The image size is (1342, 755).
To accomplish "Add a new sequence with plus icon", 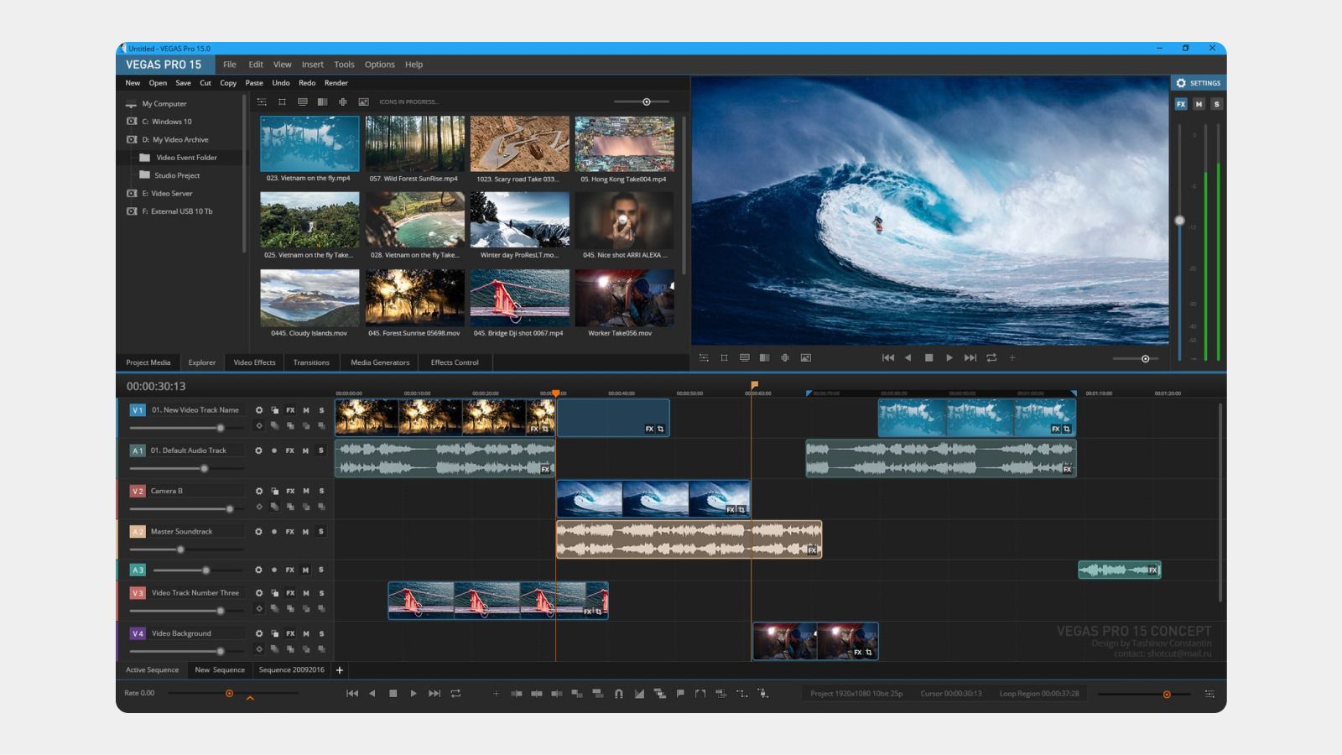I will tap(340, 670).
